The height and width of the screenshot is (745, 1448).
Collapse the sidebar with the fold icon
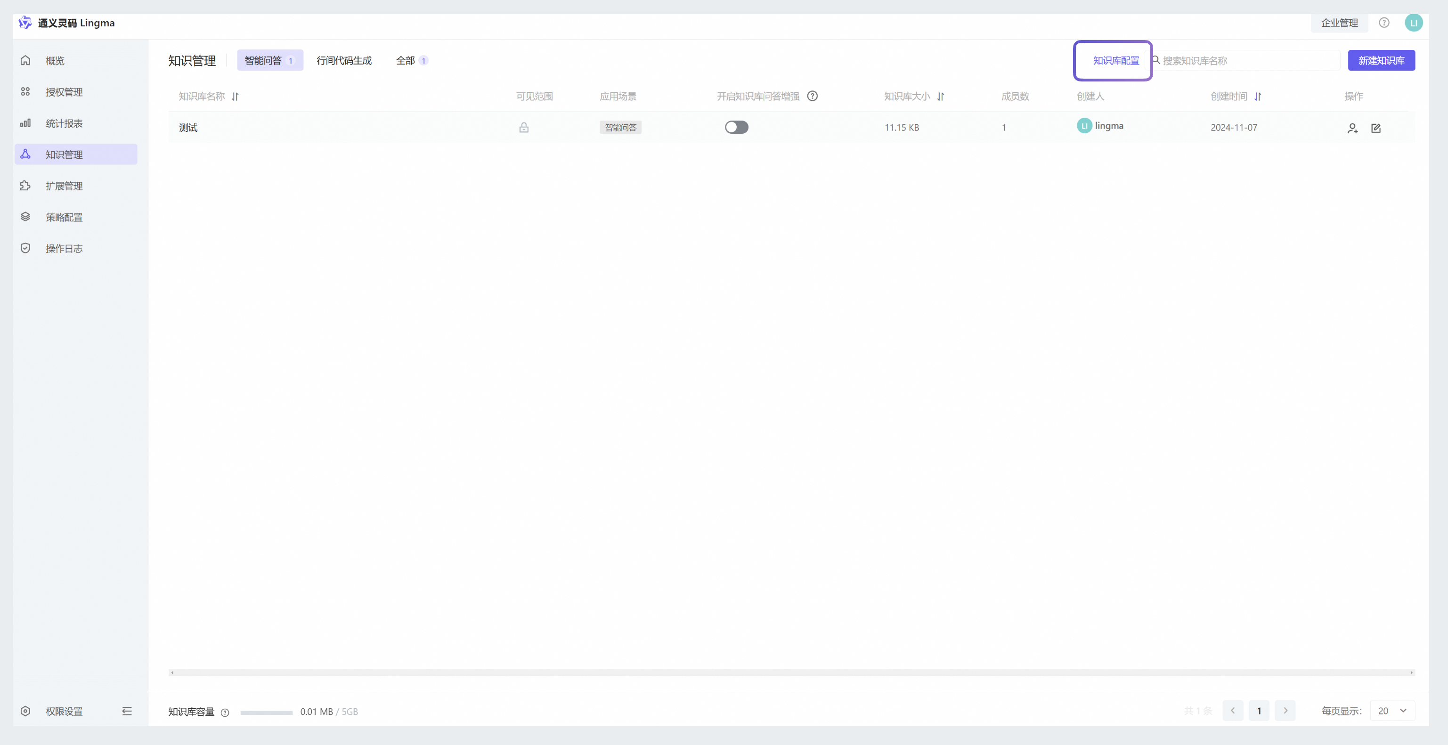click(127, 711)
